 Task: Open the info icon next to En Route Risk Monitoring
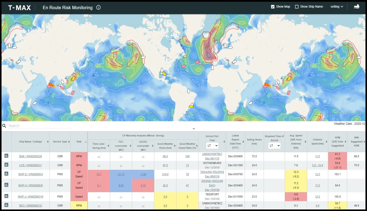click(x=99, y=7)
